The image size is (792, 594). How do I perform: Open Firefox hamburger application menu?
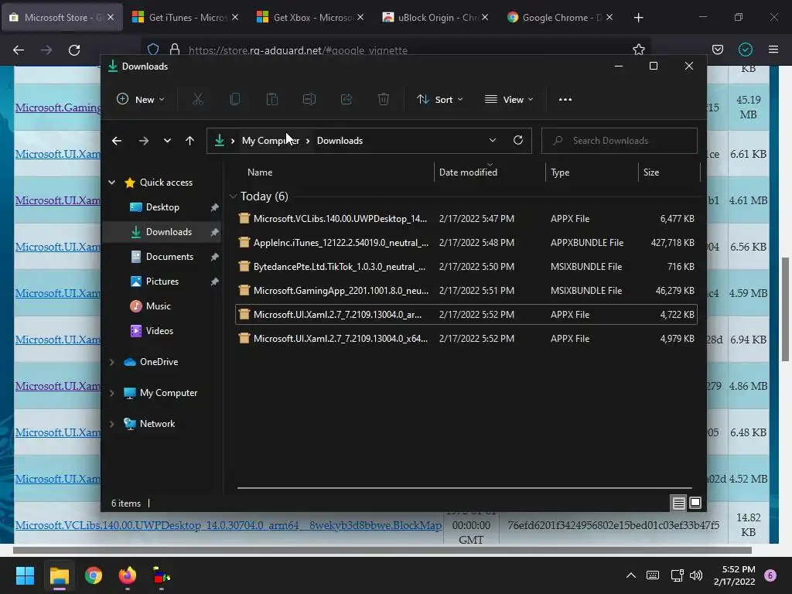point(773,49)
